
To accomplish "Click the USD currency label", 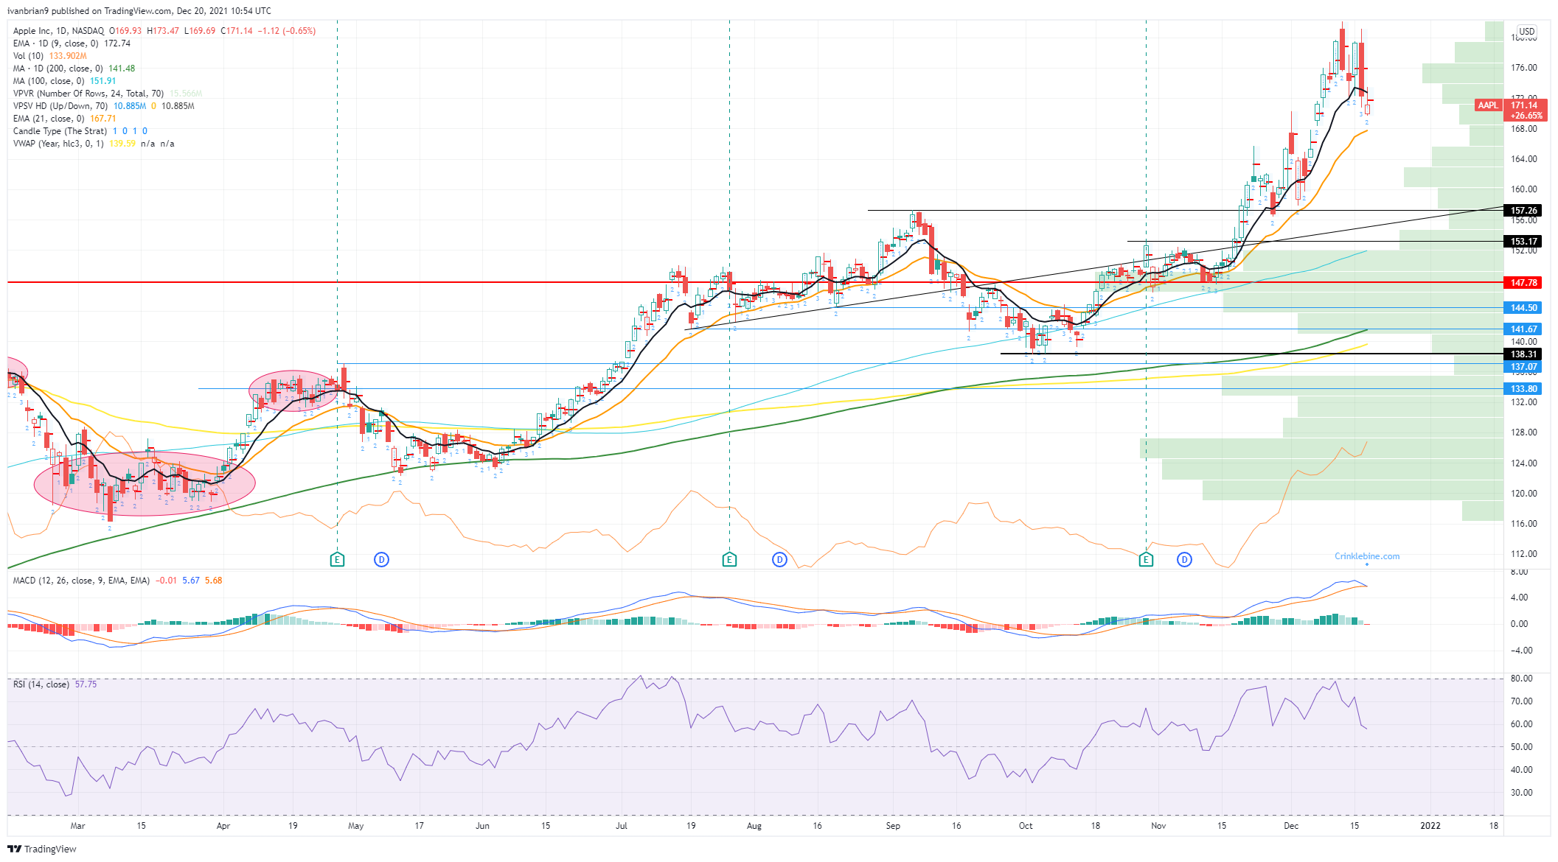I will click(1526, 32).
